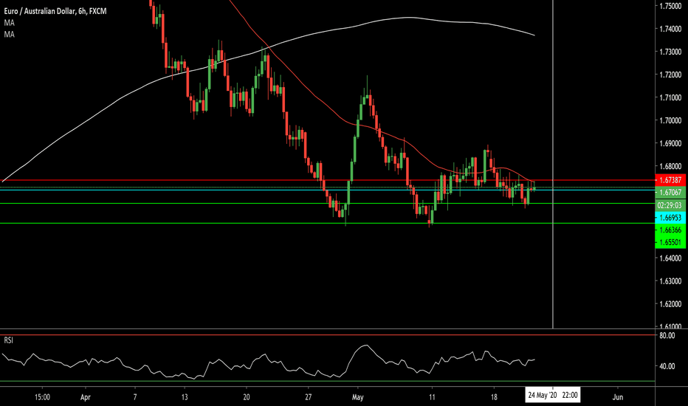Screen dimensions: 688x406
Task: Click the 1.75000 price axis label
Action: pos(670,6)
